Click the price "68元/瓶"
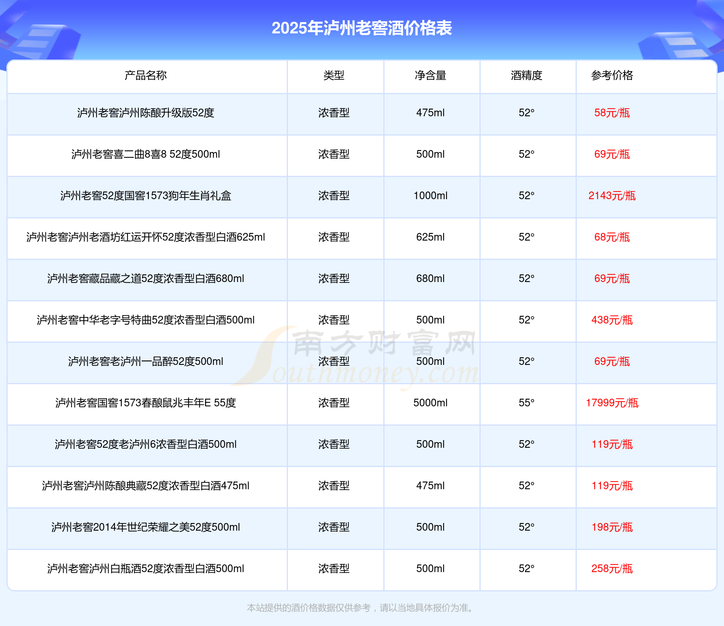Viewport: 724px width, 626px height. pos(612,237)
